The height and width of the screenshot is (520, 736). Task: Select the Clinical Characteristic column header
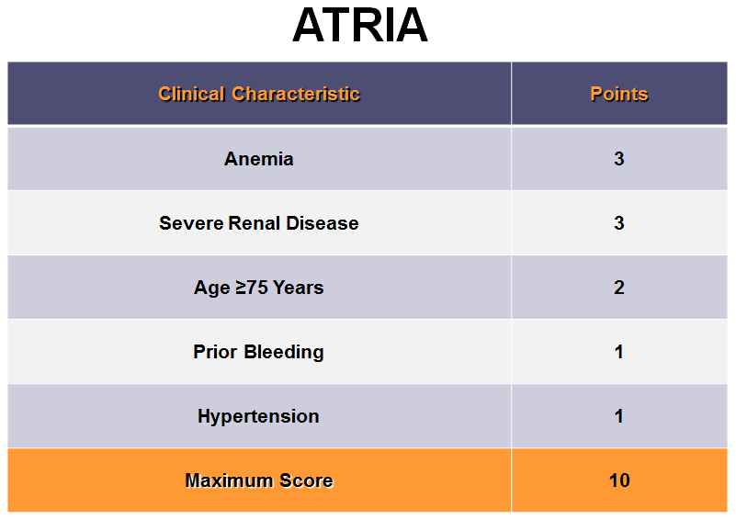tap(259, 94)
